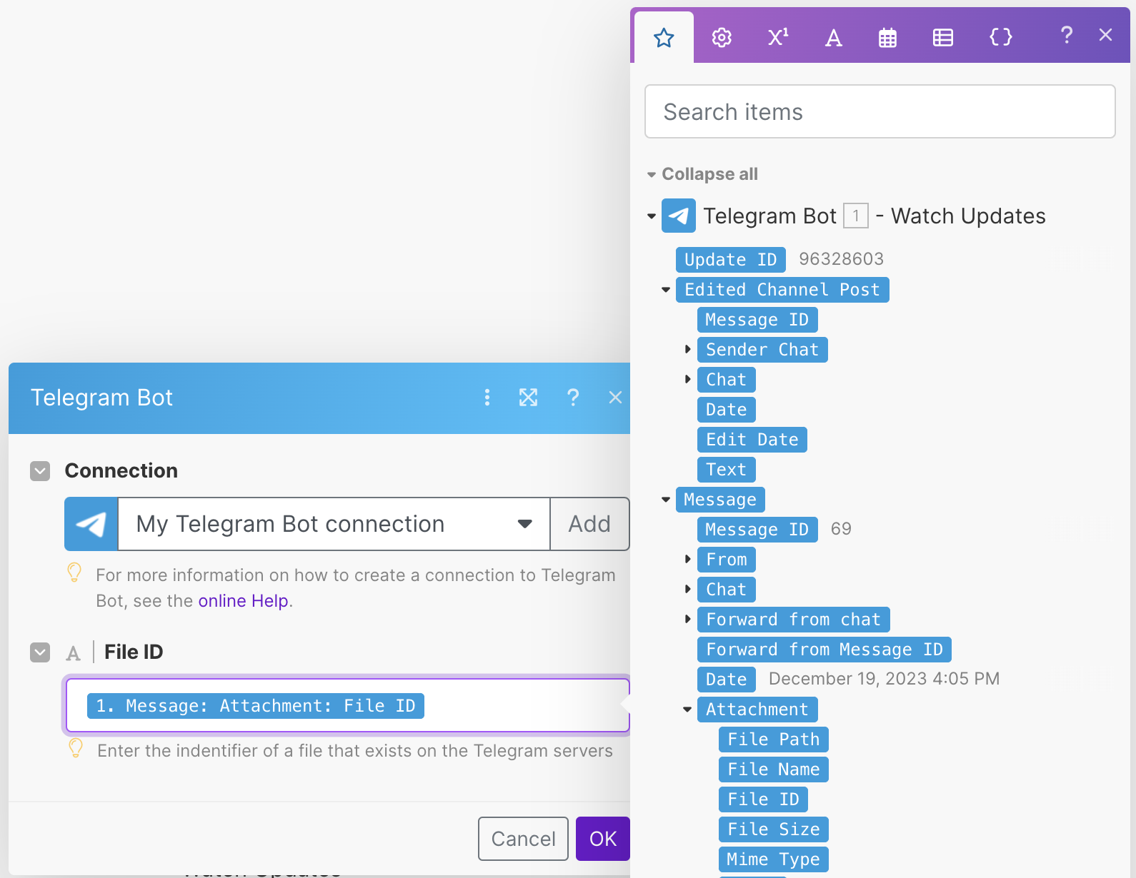Image resolution: width=1136 pixels, height=878 pixels.
Task: Select the Text pill
Action: (x=726, y=470)
